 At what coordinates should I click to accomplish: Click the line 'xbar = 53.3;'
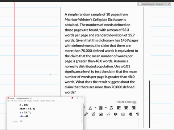28,109
